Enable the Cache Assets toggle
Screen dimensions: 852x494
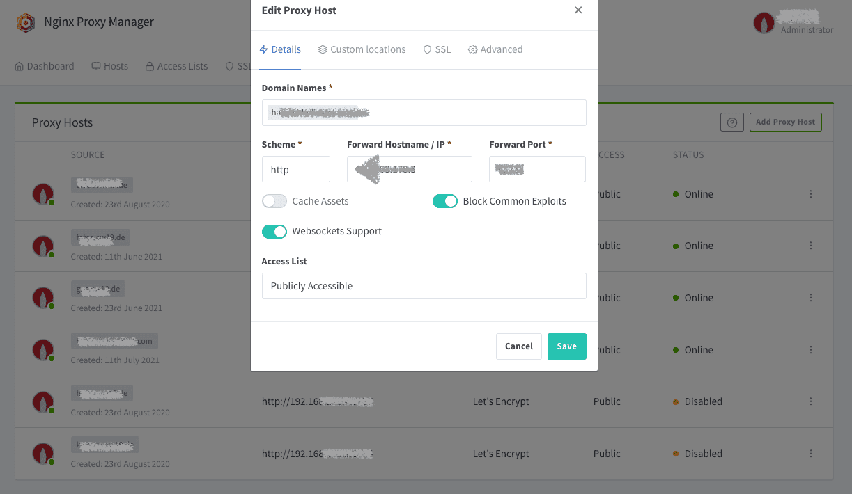pos(274,201)
